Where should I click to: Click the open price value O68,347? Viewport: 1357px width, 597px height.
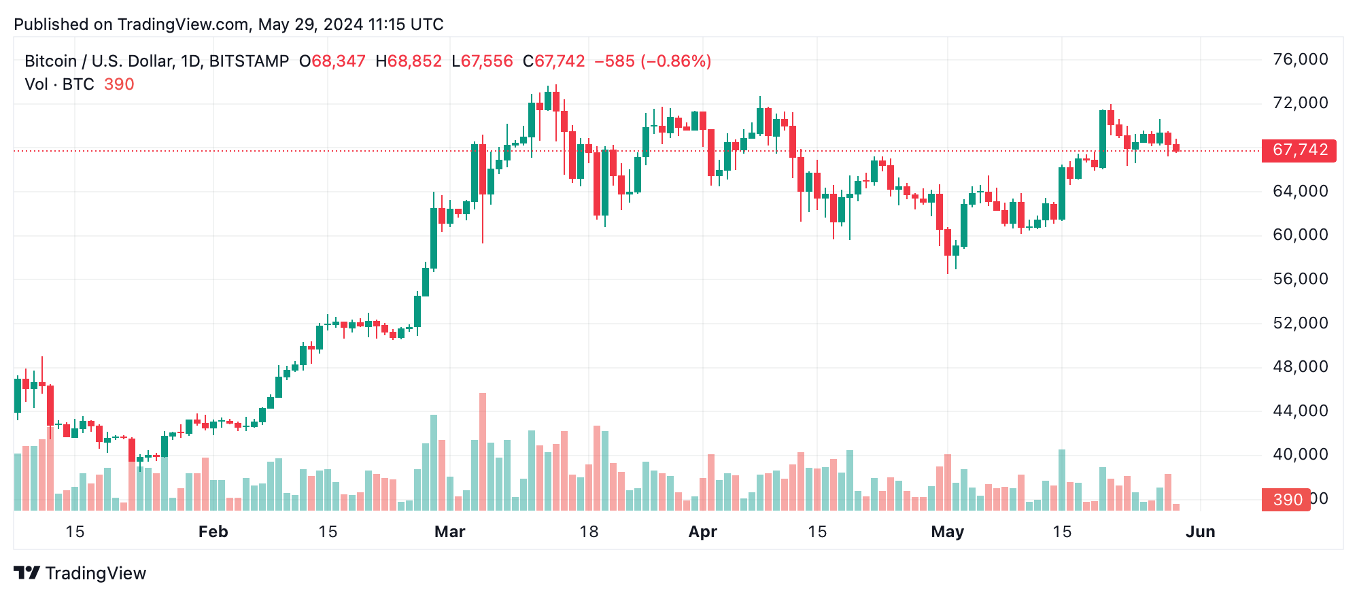tap(332, 61)
